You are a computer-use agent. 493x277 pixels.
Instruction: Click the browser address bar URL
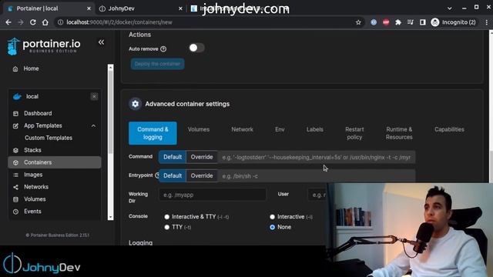pos(119,22)
